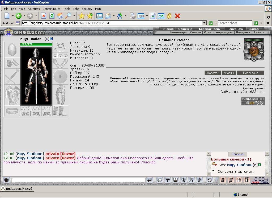Expand the Edit page dropdown arrow

[147, 16]
